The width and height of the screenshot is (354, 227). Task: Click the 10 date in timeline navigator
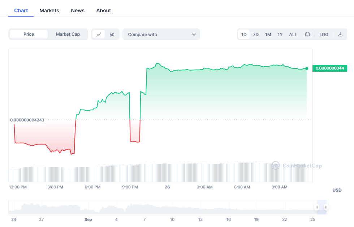[x=172, y=219]
